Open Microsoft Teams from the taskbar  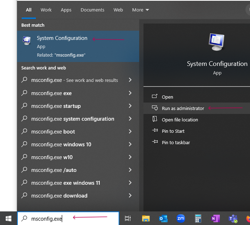point(233,218)
